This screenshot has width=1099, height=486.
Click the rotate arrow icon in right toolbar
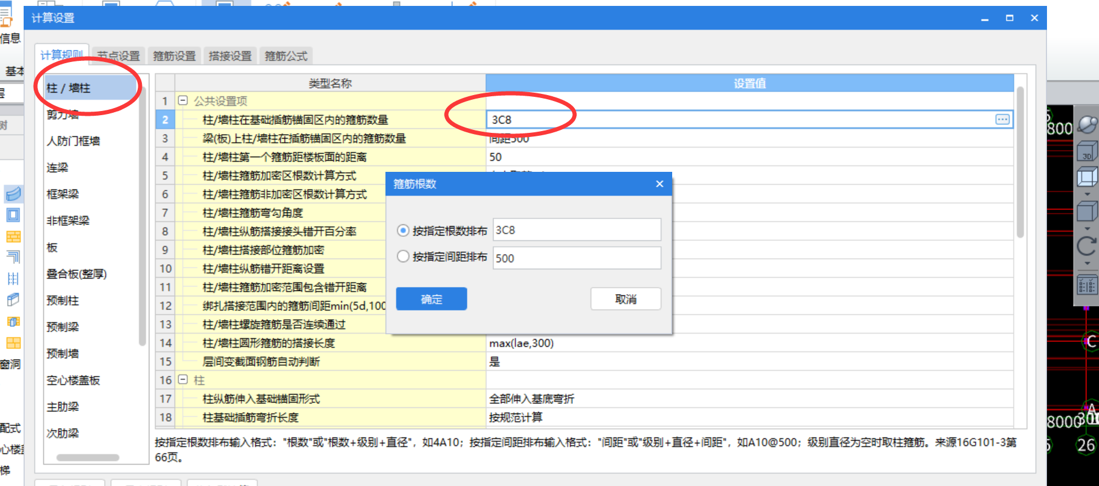[x=1087, y=246]
